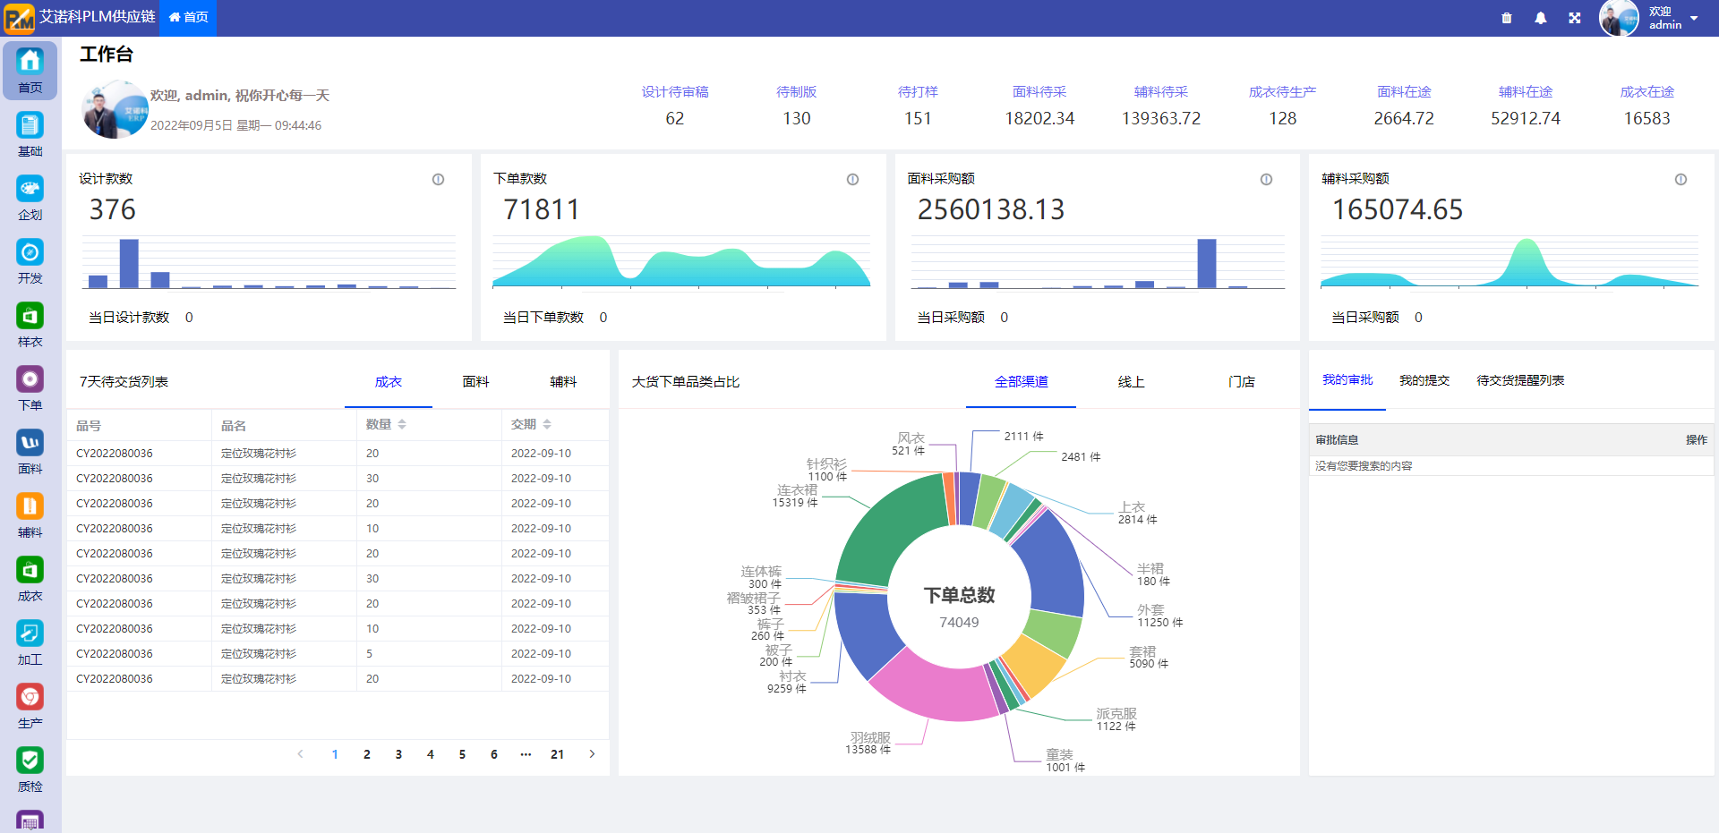
Task: Click the notification bell icon
Action: tap(1541, 18)
